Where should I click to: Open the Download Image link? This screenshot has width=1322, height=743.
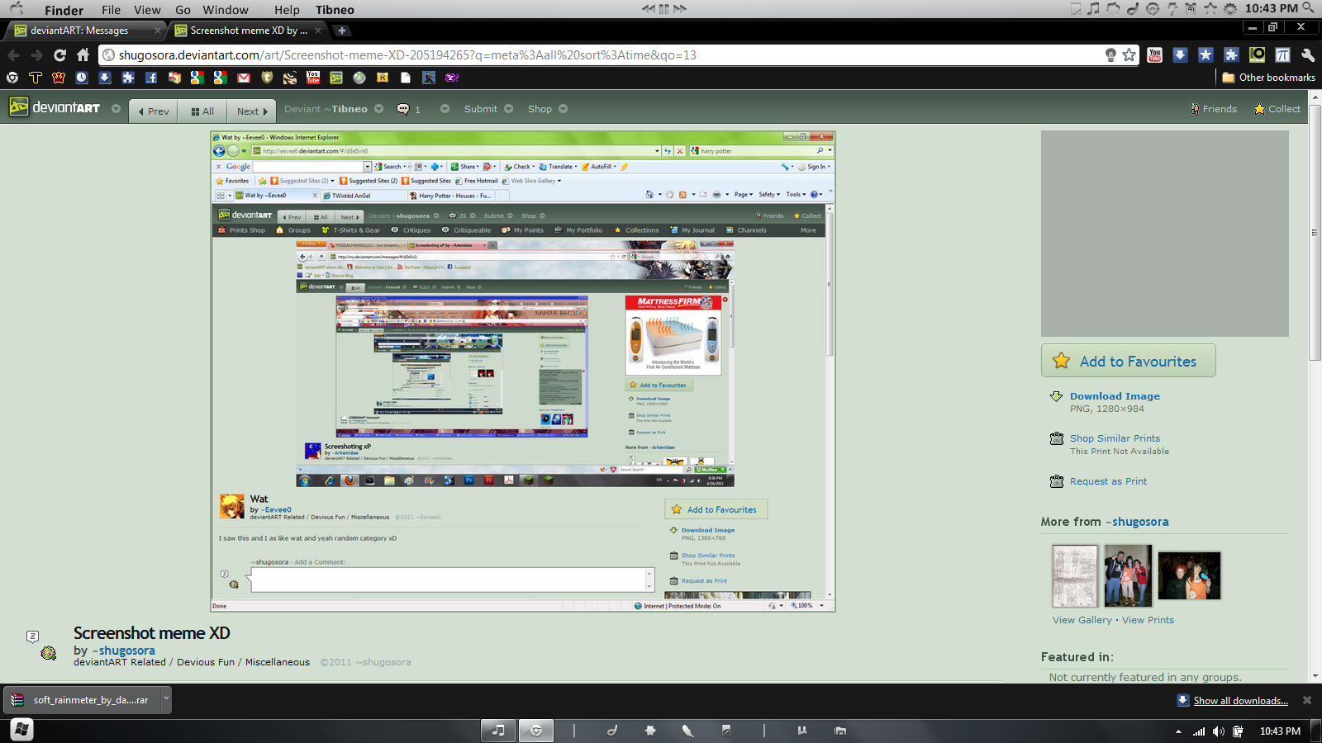1115,396
